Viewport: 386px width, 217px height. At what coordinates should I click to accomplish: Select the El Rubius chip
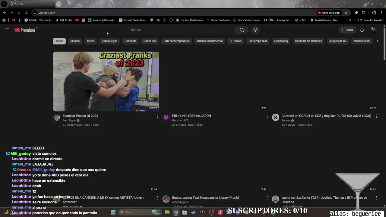point(236,41)
